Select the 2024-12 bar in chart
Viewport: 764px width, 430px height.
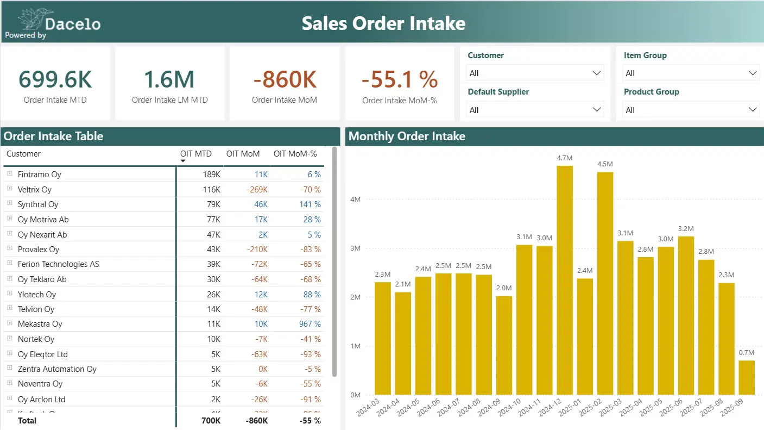(x=565, y=280)
